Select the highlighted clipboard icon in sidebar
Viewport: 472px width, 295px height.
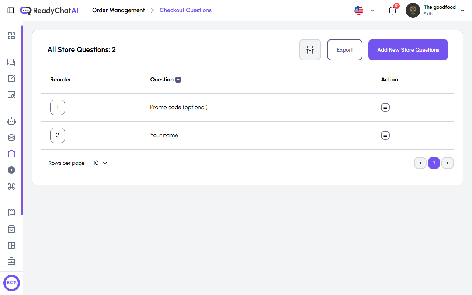(x=11, y=154)
